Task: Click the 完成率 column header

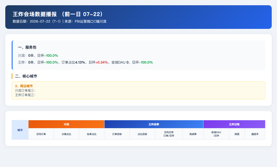Action: click(193, 134)
